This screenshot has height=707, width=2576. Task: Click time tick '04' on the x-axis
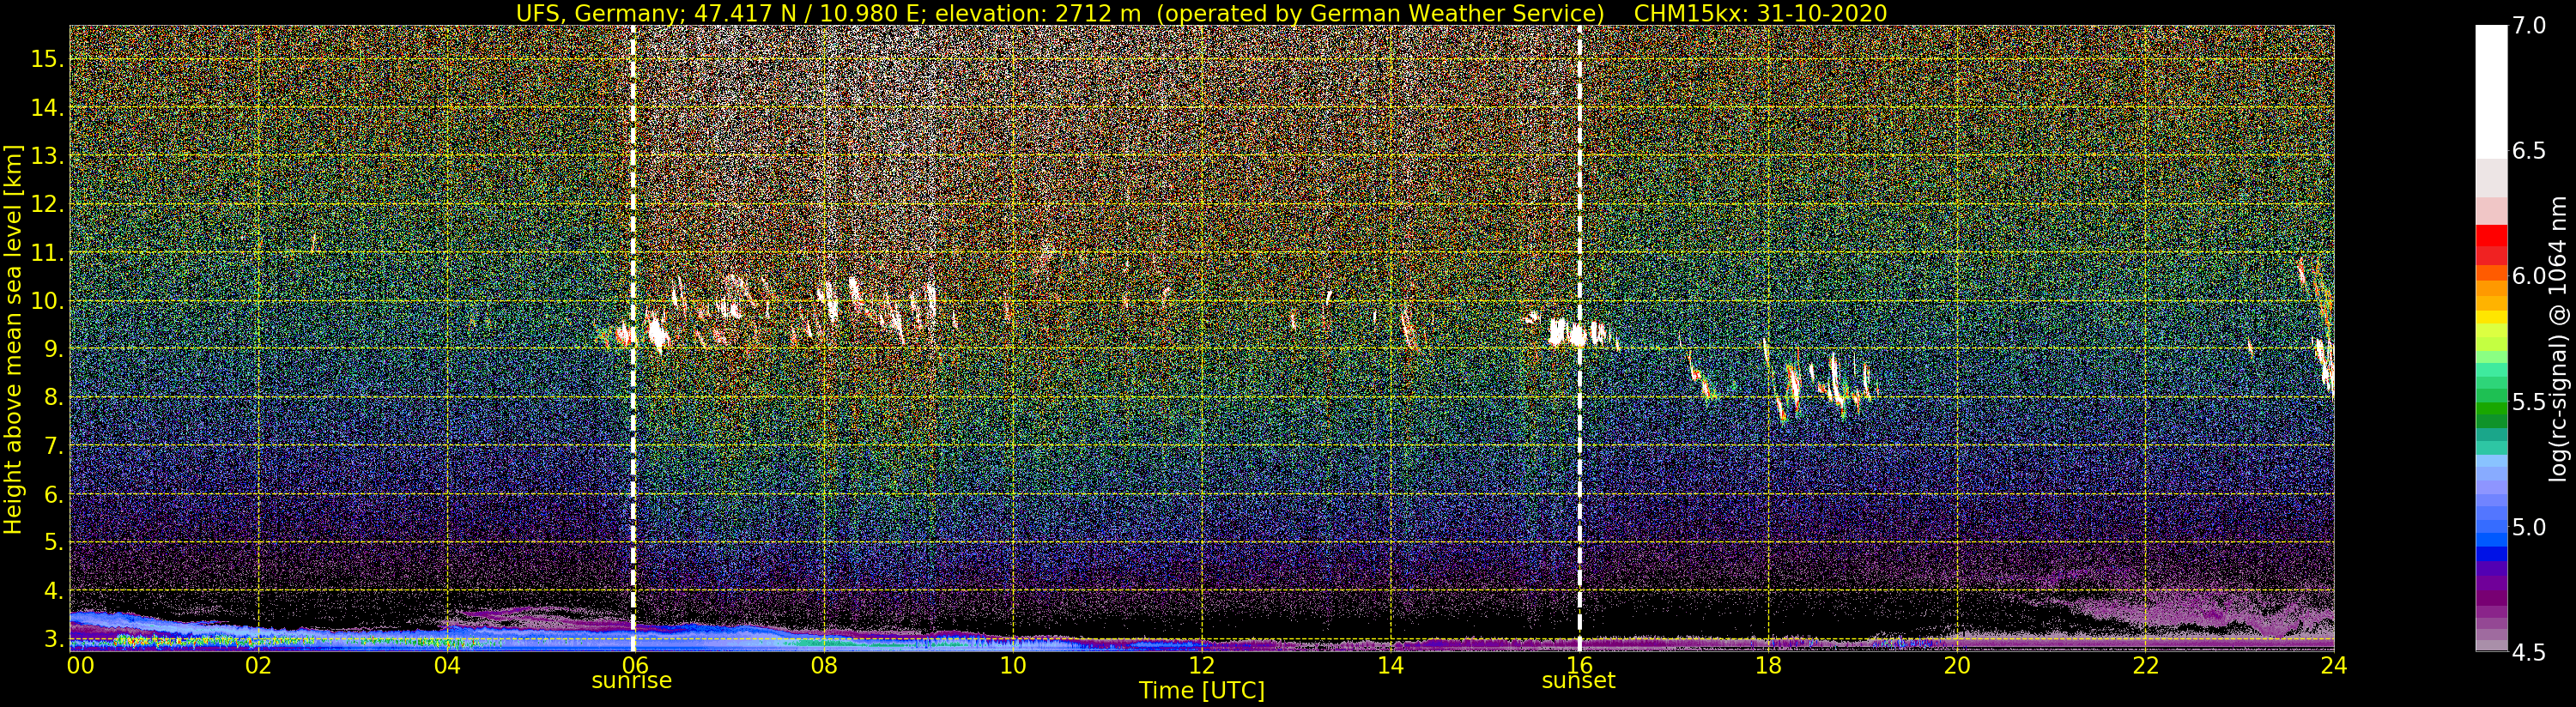(447, 666)
